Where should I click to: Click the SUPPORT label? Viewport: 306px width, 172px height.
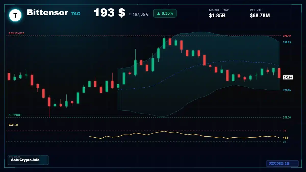[x=15, y=115]
